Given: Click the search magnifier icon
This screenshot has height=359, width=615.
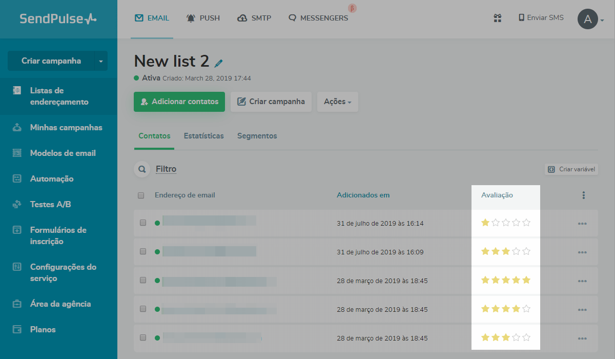Looking at the screenshot, I should (x=142, y=169).
